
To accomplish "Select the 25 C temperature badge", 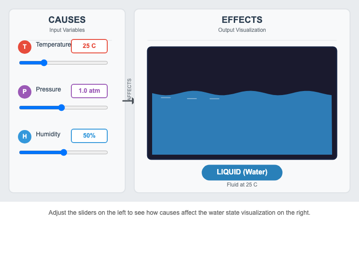I will point(89,46).
